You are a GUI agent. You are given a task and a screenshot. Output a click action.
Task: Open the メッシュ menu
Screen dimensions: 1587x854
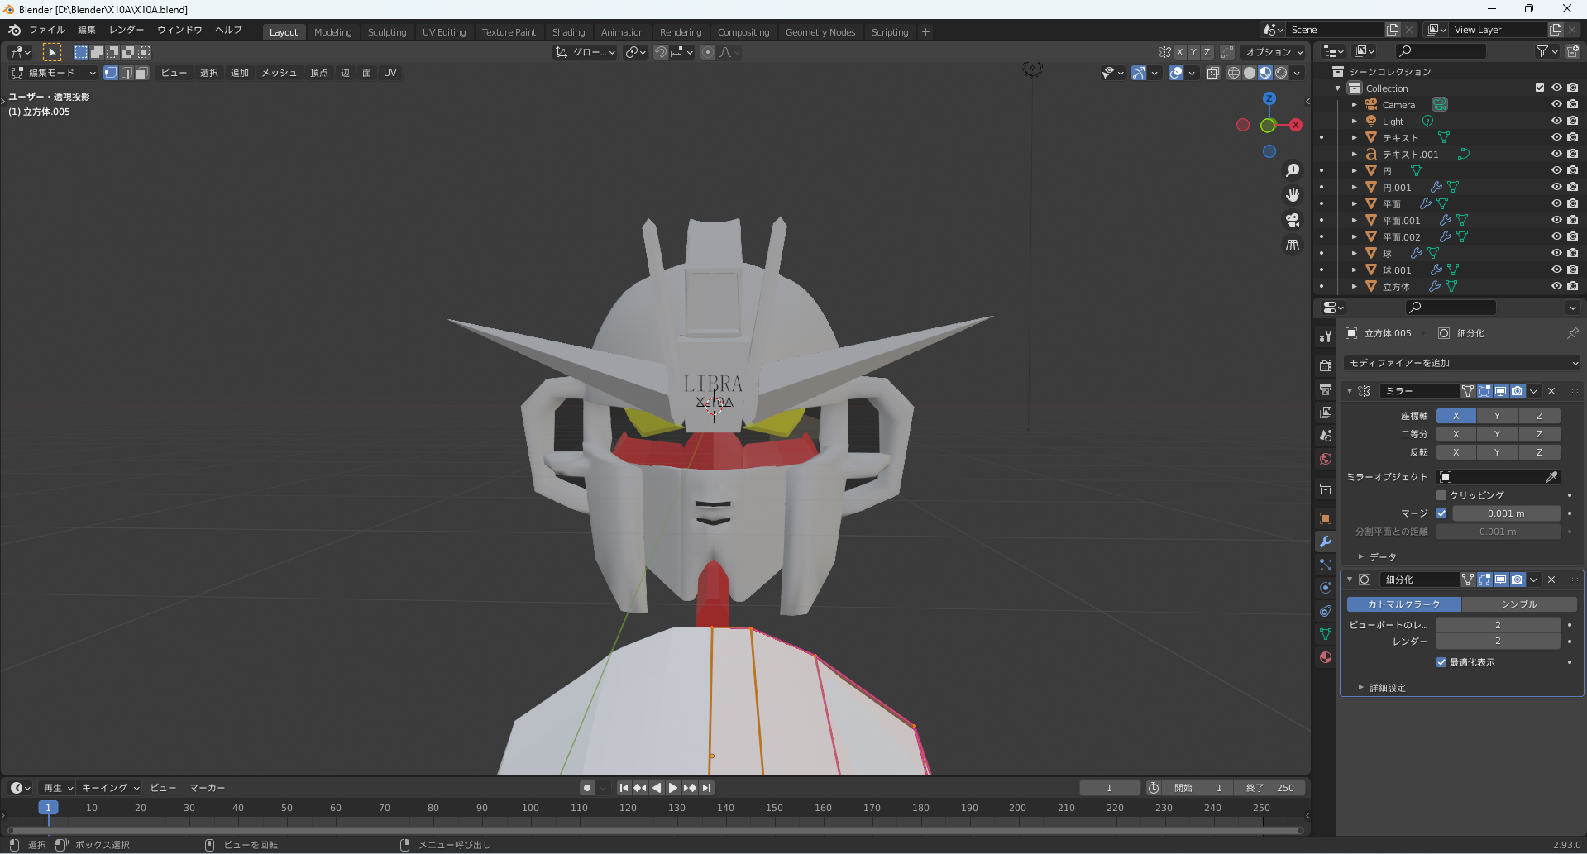[279, 73]
